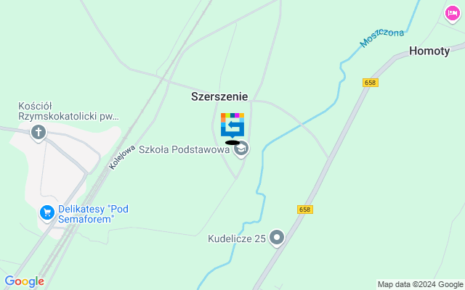Click the Homoty place name
Image resolution: width=465 pixels, height=290 pixels.
429,51
